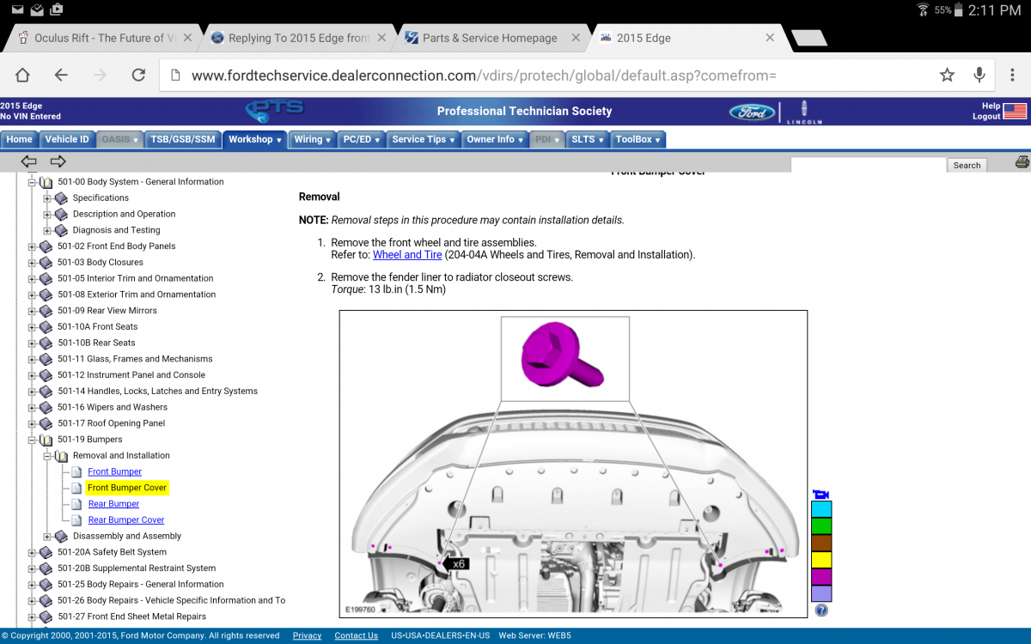Expand the 501-02 Front End Body Panels node

point(33,246)
